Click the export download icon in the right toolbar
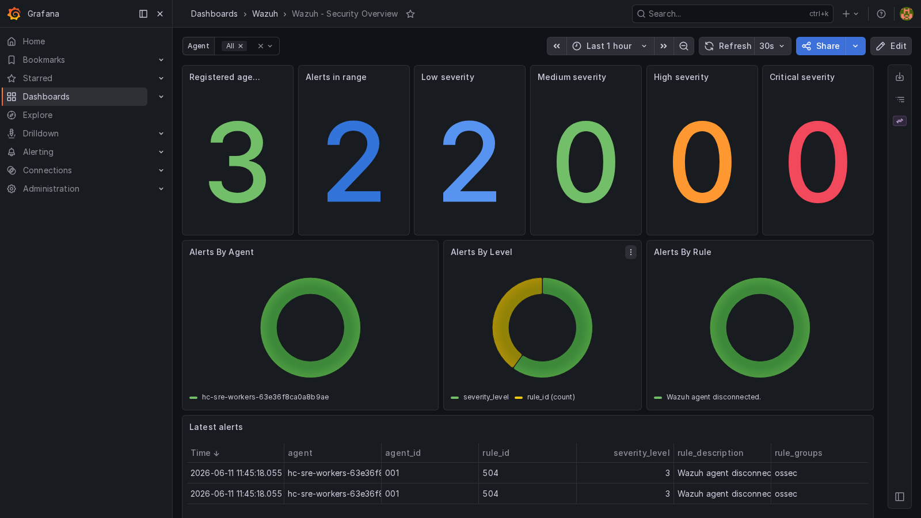Viewport: 921px width, 518px height. tap(900, 77)
